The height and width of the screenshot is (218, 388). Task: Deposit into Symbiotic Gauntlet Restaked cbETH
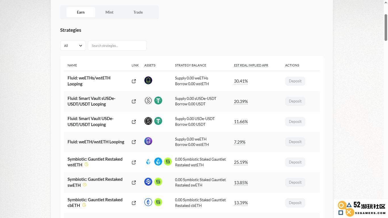point(295,203)
